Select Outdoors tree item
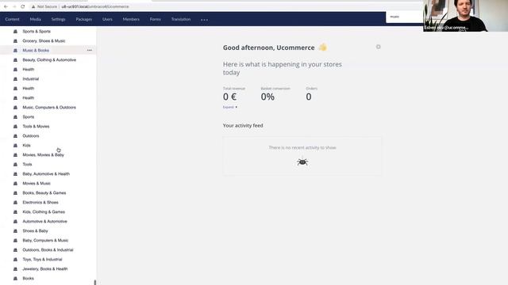Image resolution: width=508 pixels, height=285 pixels. 31,135
